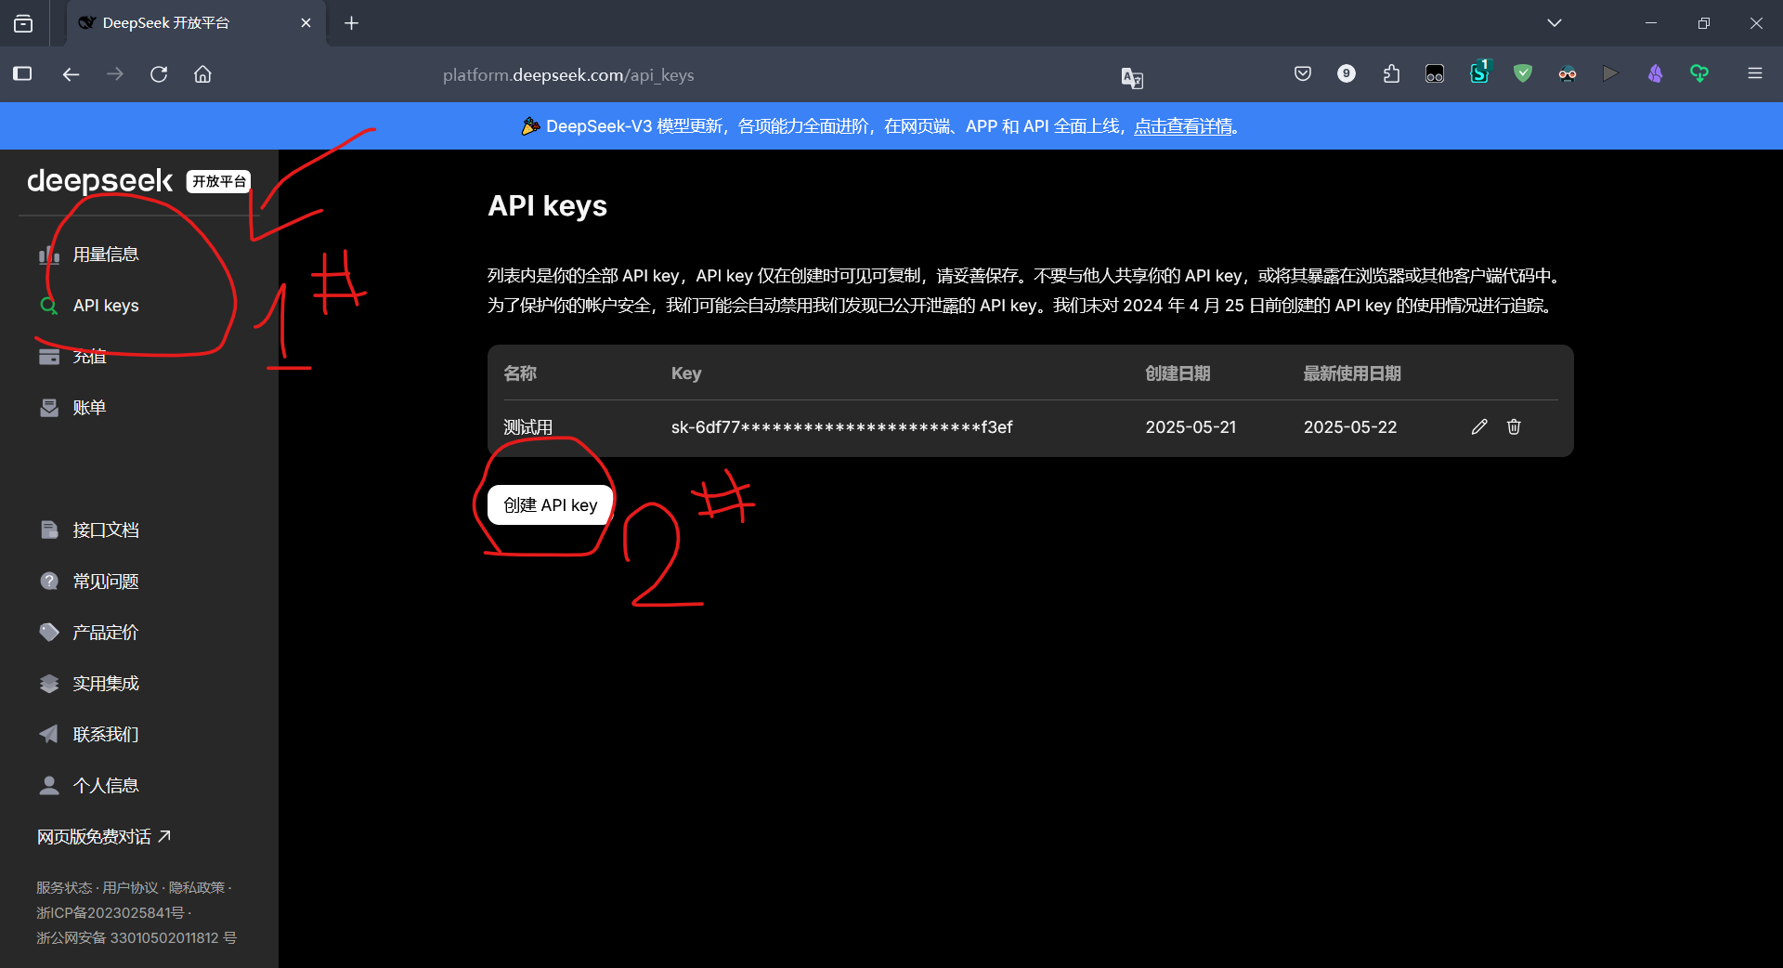The height and width of the screenshot is (968, 1783).
Task: Delete the 测试用 API key via trash icon
Action: tap(1514, 426)
